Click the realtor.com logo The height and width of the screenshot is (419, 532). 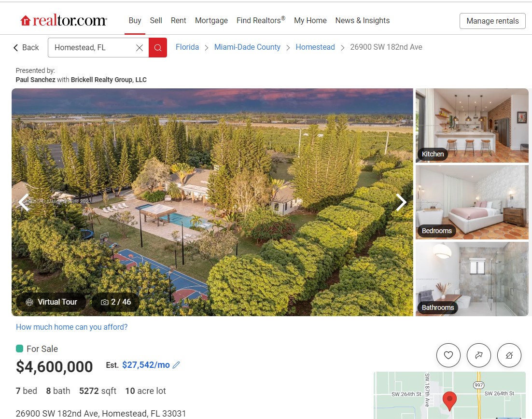63,21
